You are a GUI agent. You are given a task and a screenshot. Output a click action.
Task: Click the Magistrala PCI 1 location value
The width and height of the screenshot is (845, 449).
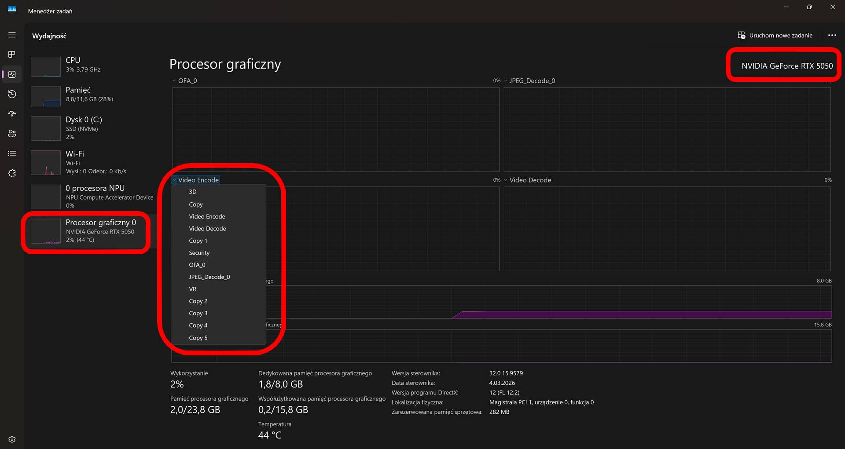point(541,402)
